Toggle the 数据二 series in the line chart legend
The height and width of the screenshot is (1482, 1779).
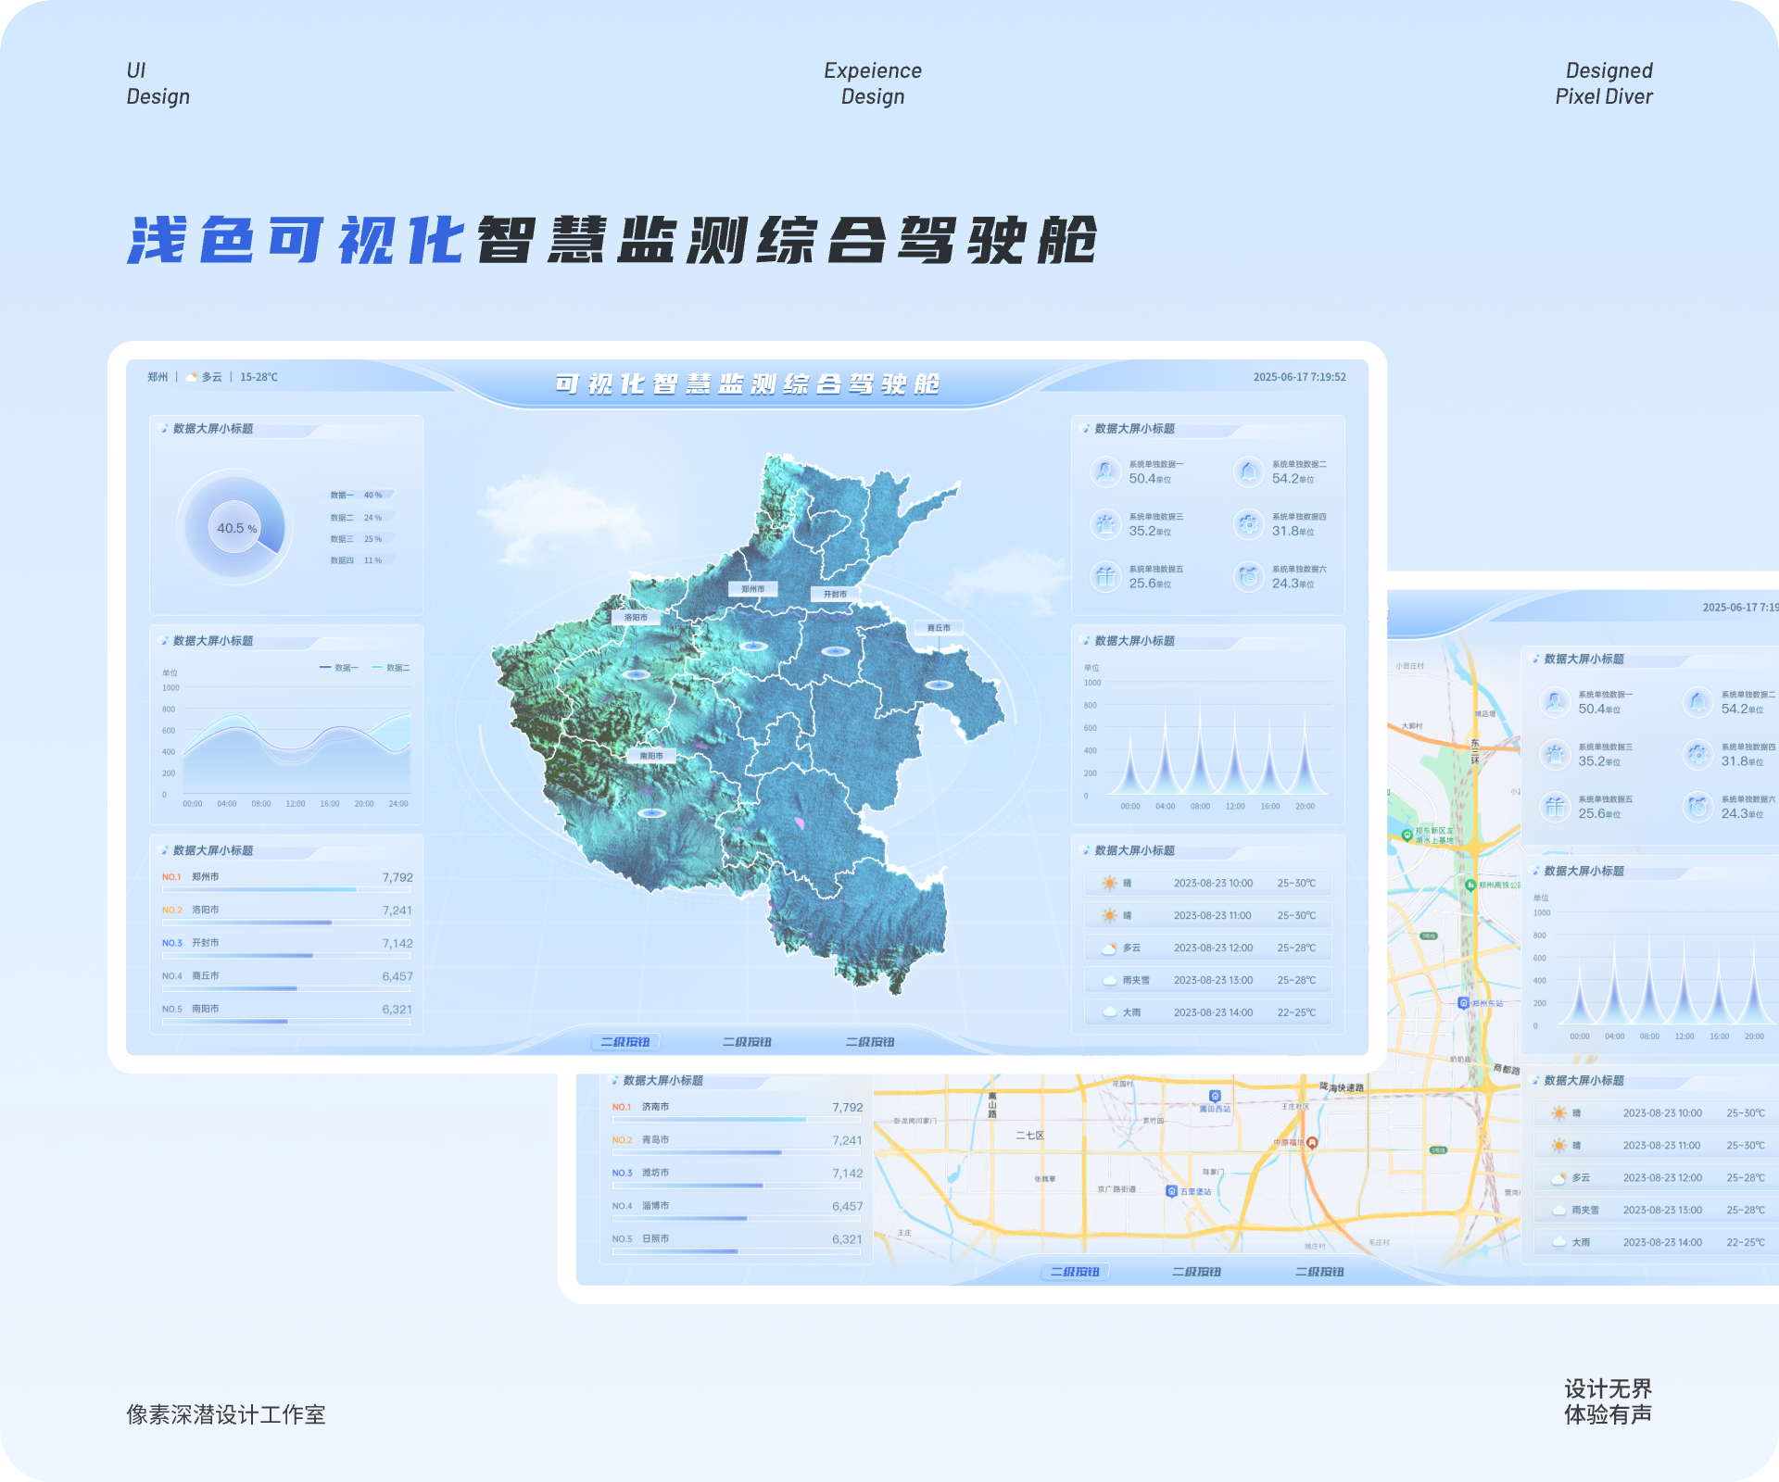(x=390, y=668)
